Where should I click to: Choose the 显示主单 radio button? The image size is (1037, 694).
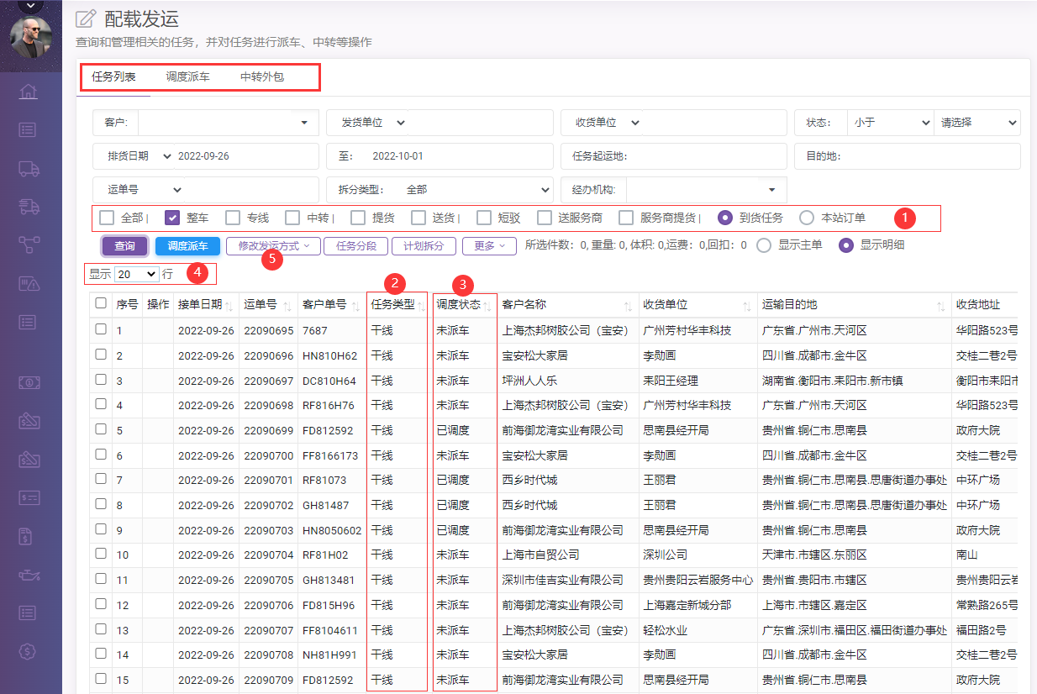(764, 245)
